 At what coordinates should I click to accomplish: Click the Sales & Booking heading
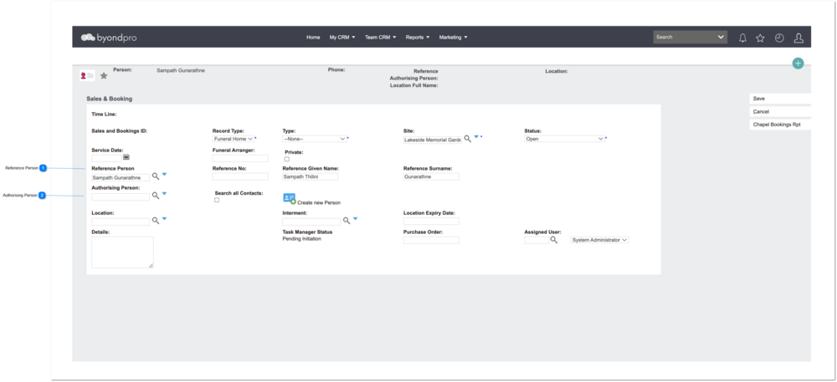click(110, 99)
